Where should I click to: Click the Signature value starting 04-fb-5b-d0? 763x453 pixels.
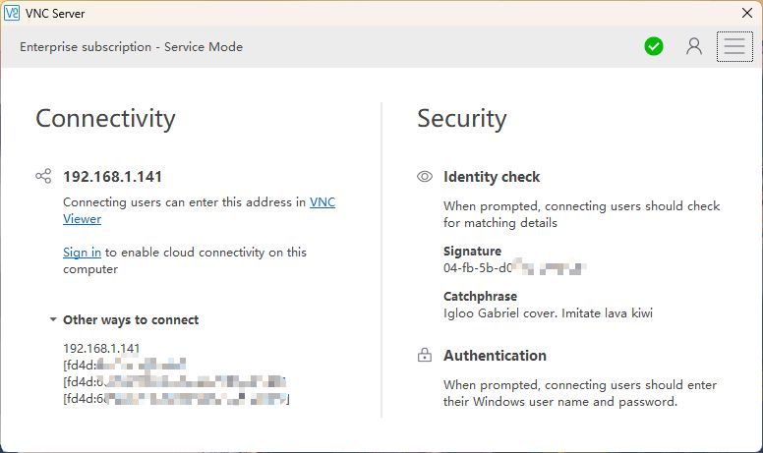514,268
